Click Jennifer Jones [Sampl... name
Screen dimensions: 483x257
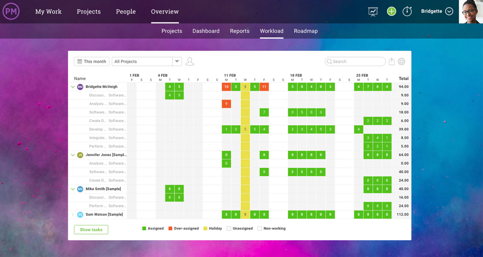(x=106, y=155)
